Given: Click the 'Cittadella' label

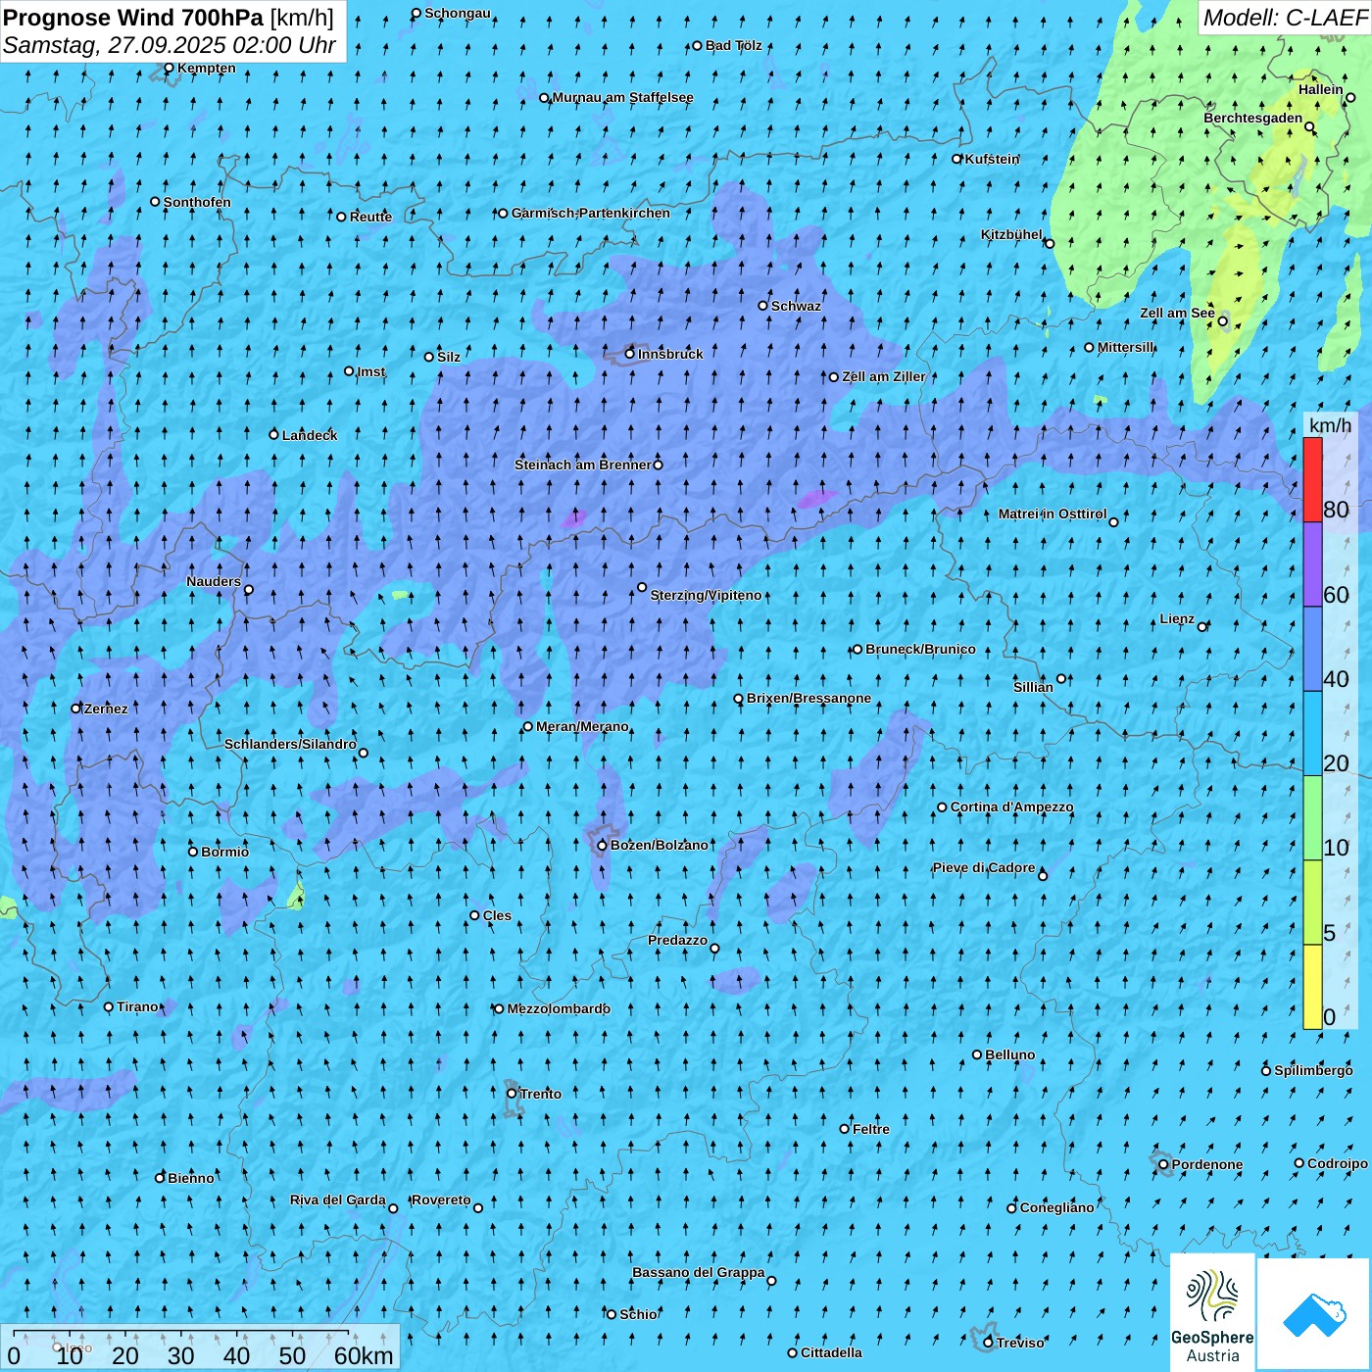Looking at the screenshot, I should point(831,1352).
